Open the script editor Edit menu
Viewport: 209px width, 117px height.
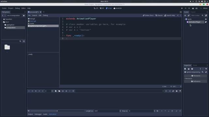pos(40,15)
